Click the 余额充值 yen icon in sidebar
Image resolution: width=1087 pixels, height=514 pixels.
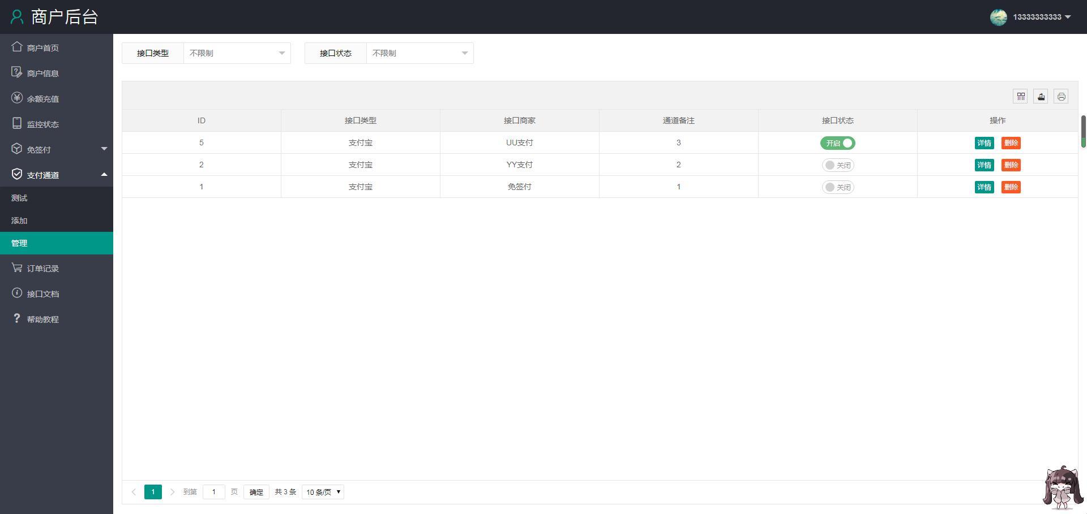click(17, 98)
